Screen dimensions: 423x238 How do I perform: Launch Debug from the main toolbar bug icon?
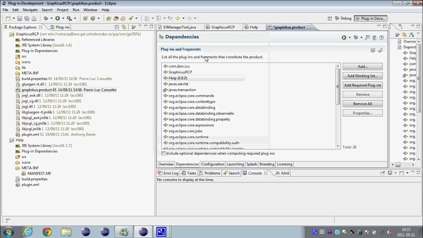tap(46, 18)
